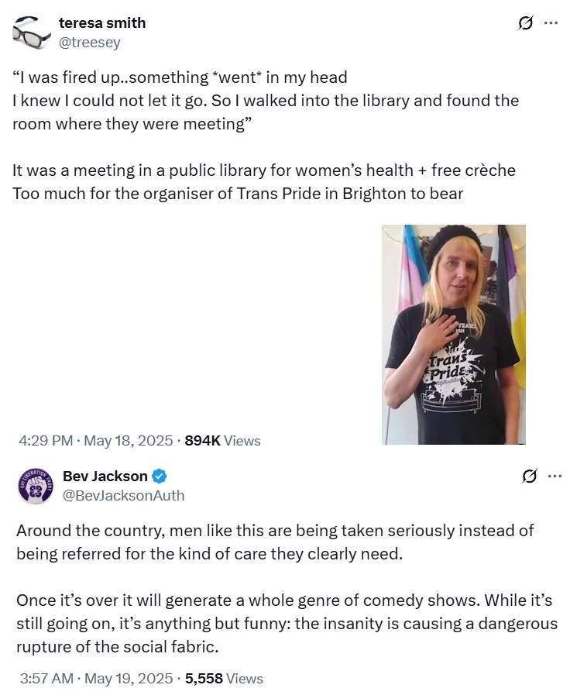Open more options menu on teresa smith's post
The height and width of the screenshot is (695, 570).
[551, 23]
